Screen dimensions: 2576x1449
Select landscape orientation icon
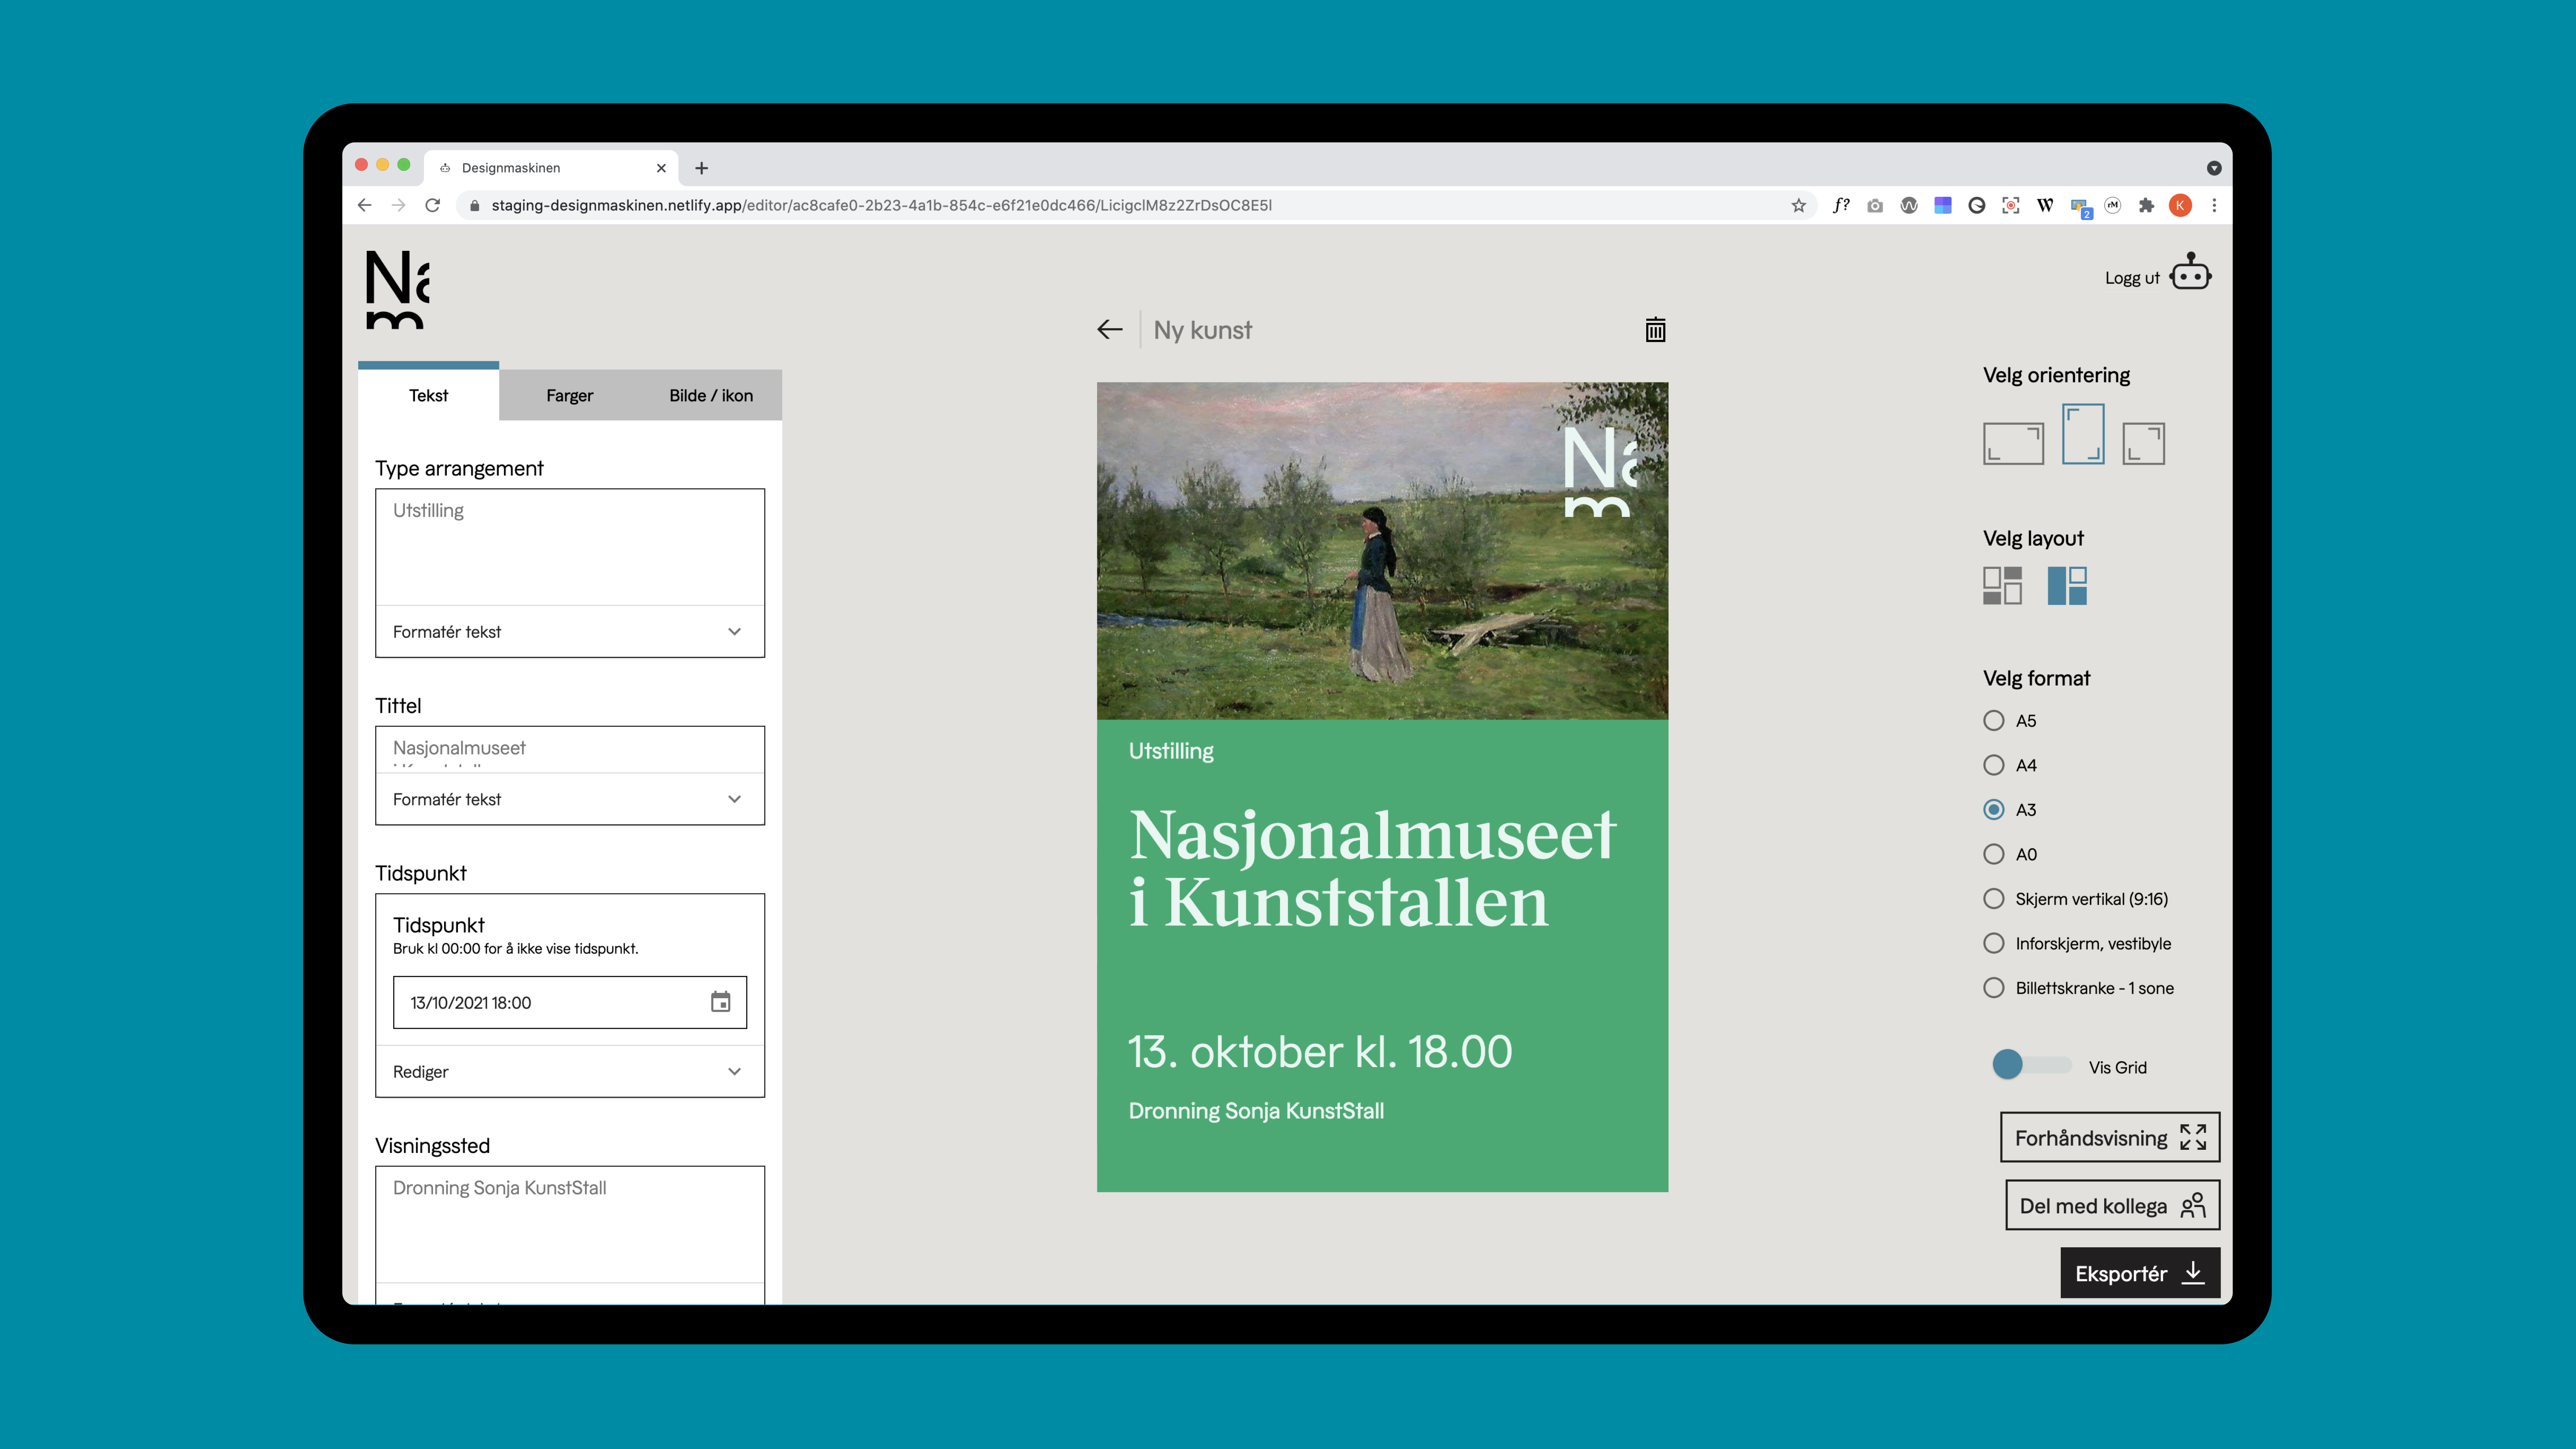[2013, 443]
